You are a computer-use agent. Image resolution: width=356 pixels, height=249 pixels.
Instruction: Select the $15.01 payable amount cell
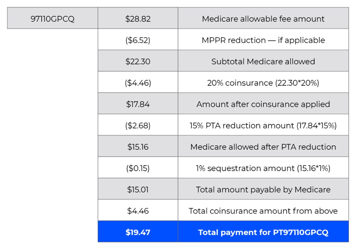tap(138, 190)
